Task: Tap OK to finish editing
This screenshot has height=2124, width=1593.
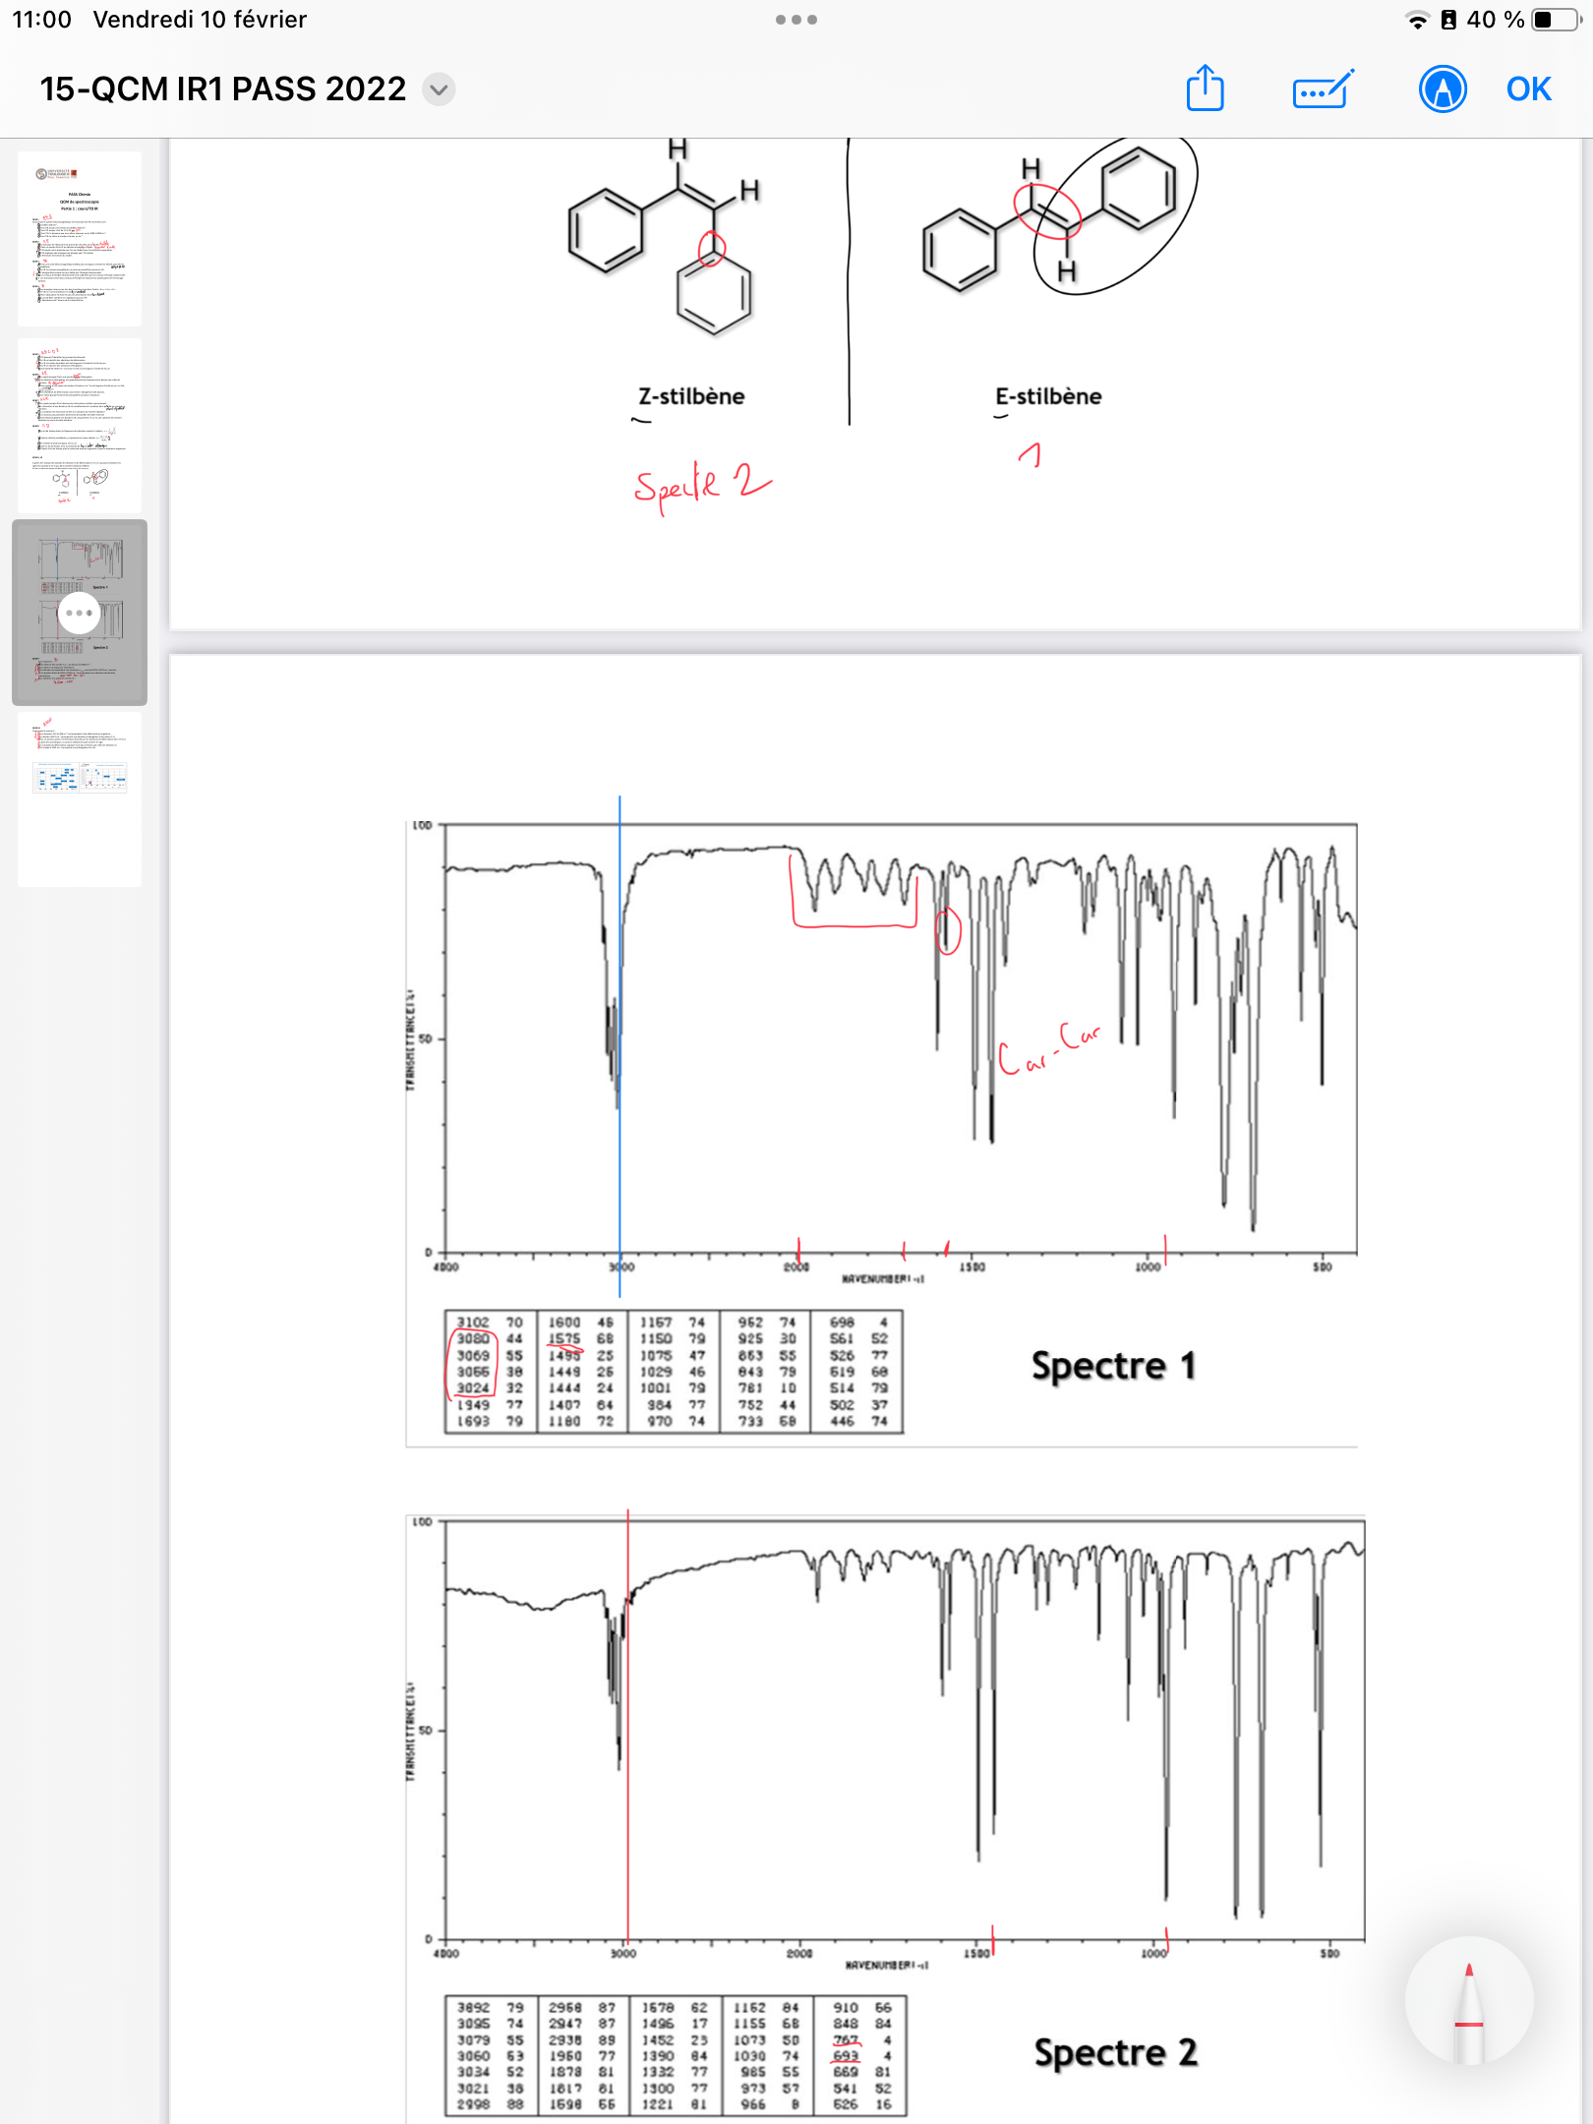Action: pos(1528,89)
